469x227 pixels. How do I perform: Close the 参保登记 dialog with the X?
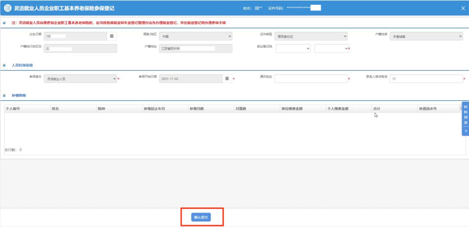click(x=463, y=8)
